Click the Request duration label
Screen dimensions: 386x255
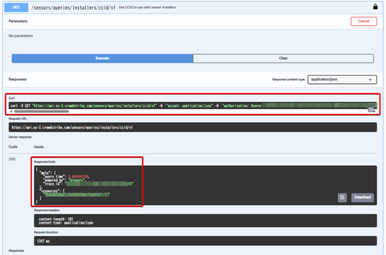[x=46, y=232]
